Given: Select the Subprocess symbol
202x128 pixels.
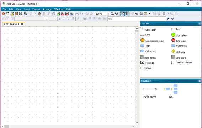Looking at the screenshot, I should coord(179,46).
